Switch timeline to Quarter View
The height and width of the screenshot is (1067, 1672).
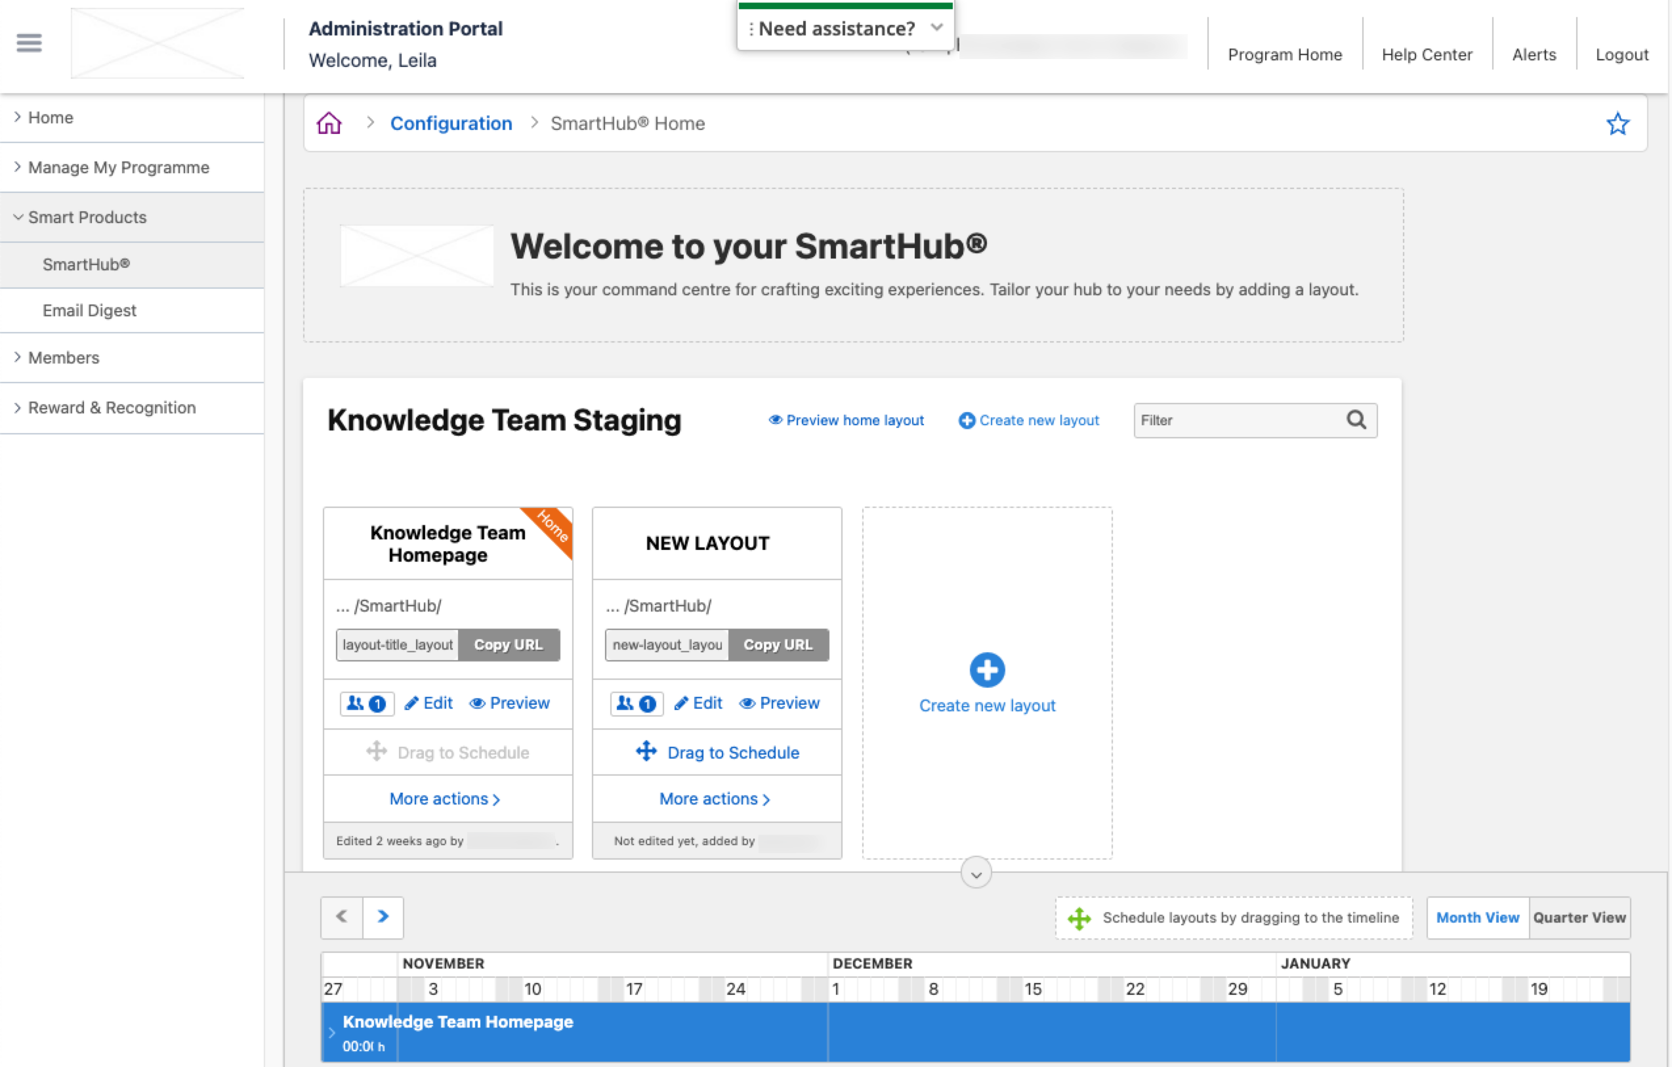tap(1579, 918)
